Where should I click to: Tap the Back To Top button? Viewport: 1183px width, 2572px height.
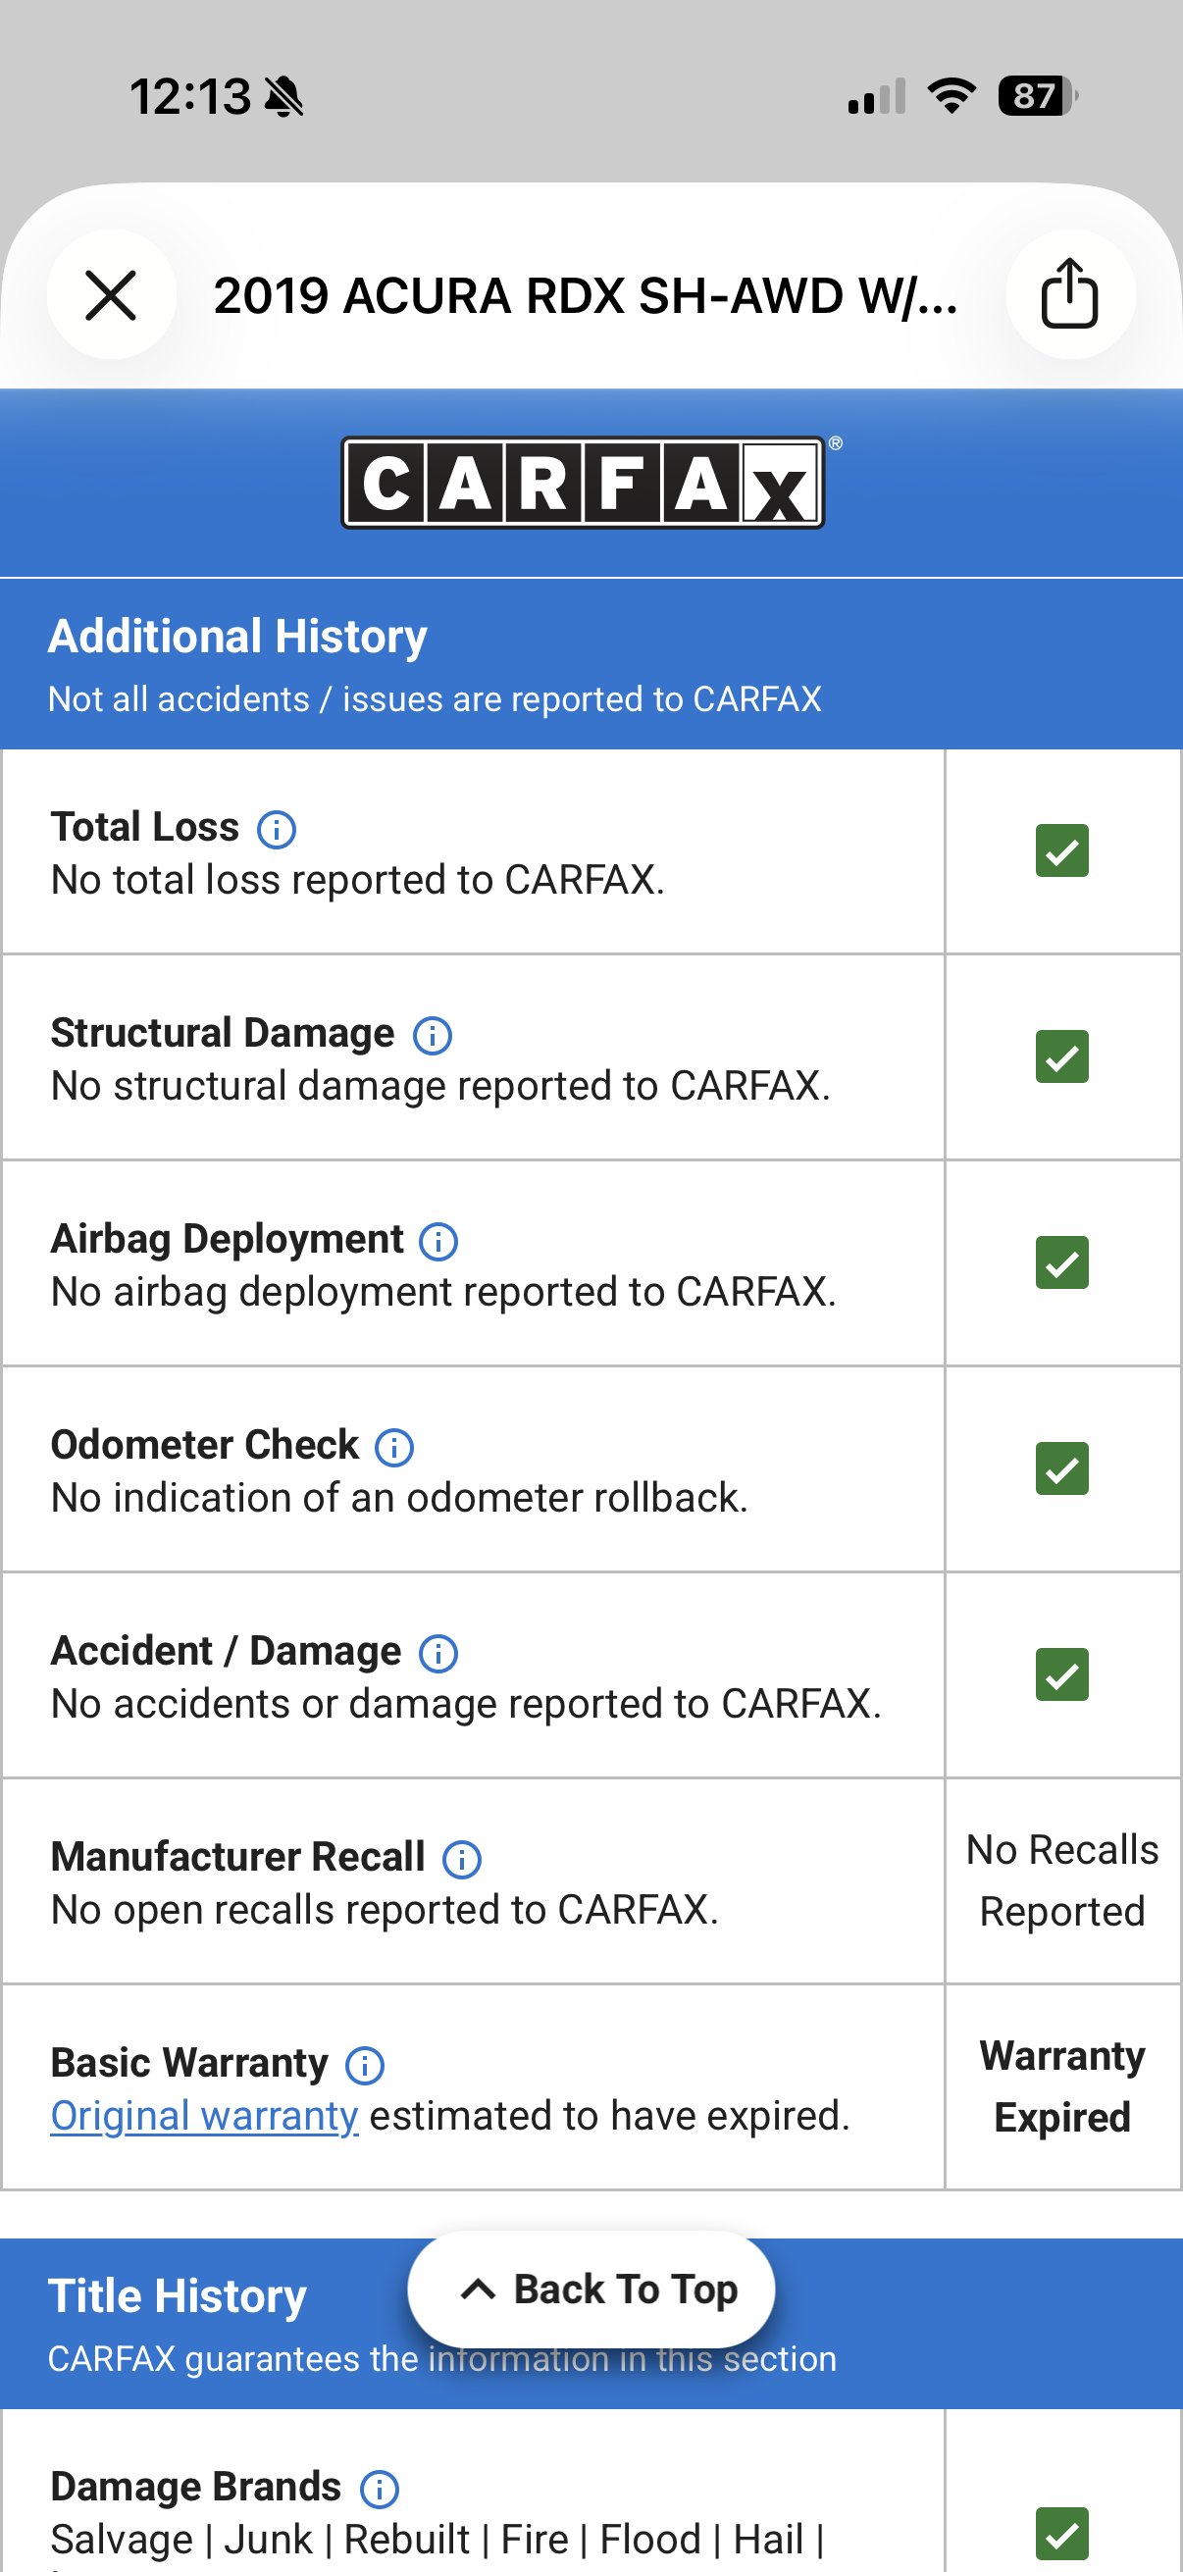point(591,2289)
